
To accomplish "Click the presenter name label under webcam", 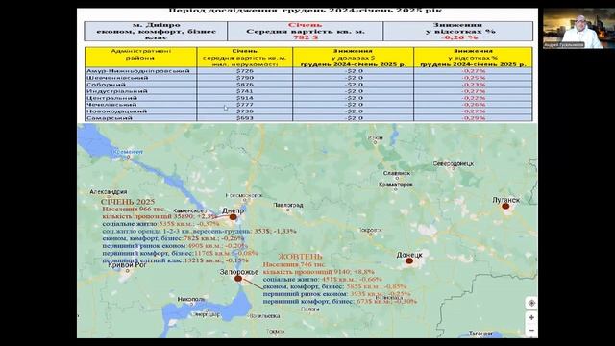I will coord(564,45).
